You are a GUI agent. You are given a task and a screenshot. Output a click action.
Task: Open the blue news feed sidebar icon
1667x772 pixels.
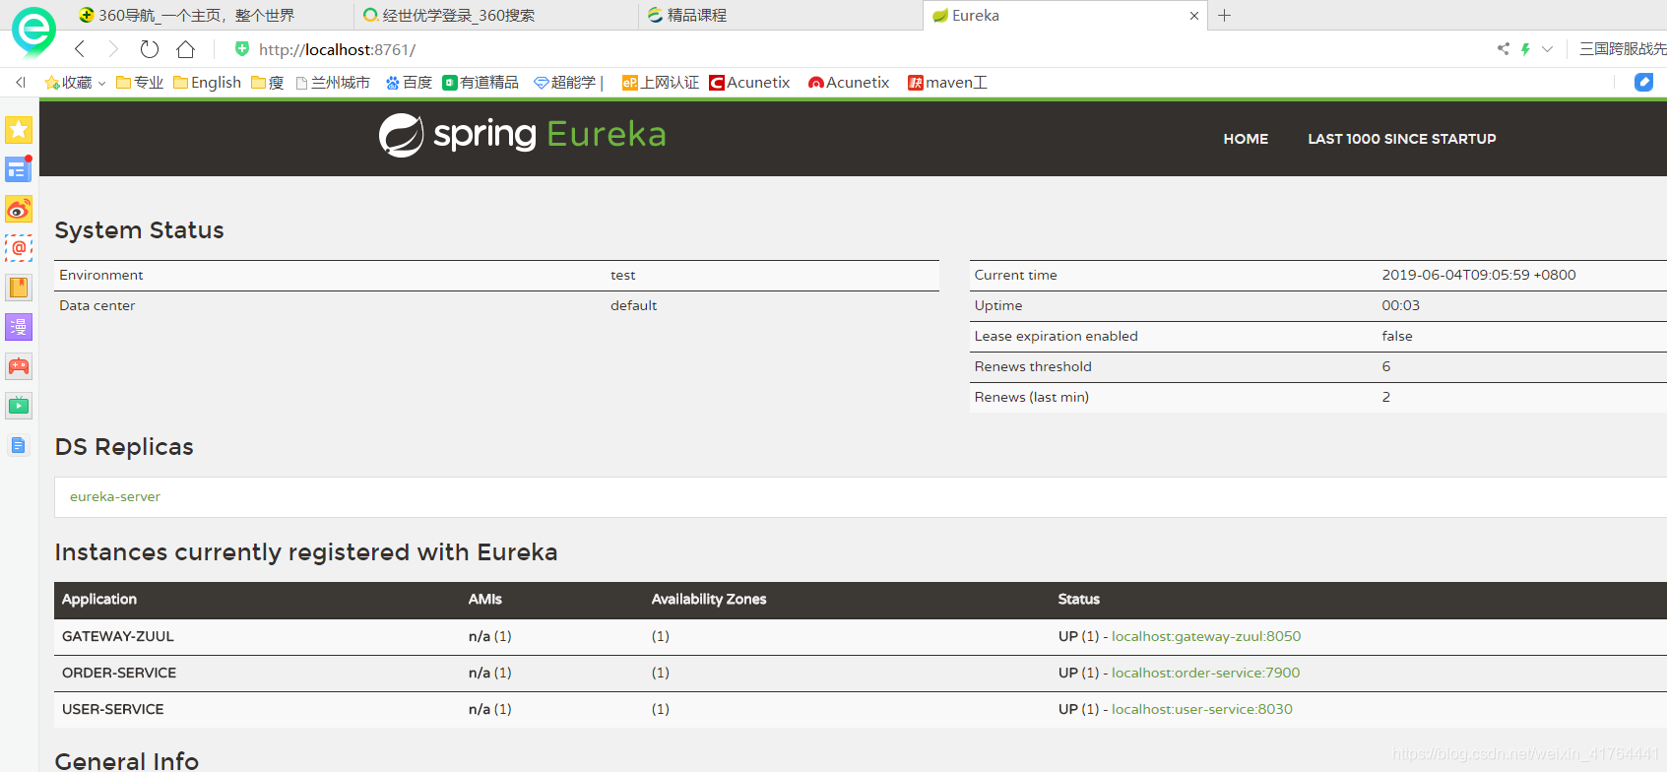19,169
